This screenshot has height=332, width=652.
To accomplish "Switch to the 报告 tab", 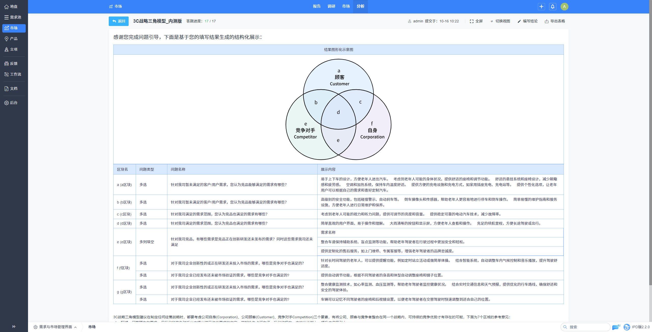I will point(317,6).
